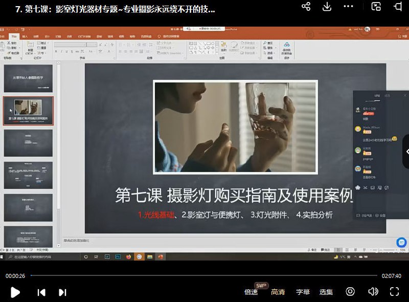Viewport: 409px width, 302px height.
Task: Click the 讨论 tab in chat panel
Action: tap(377, 96)
